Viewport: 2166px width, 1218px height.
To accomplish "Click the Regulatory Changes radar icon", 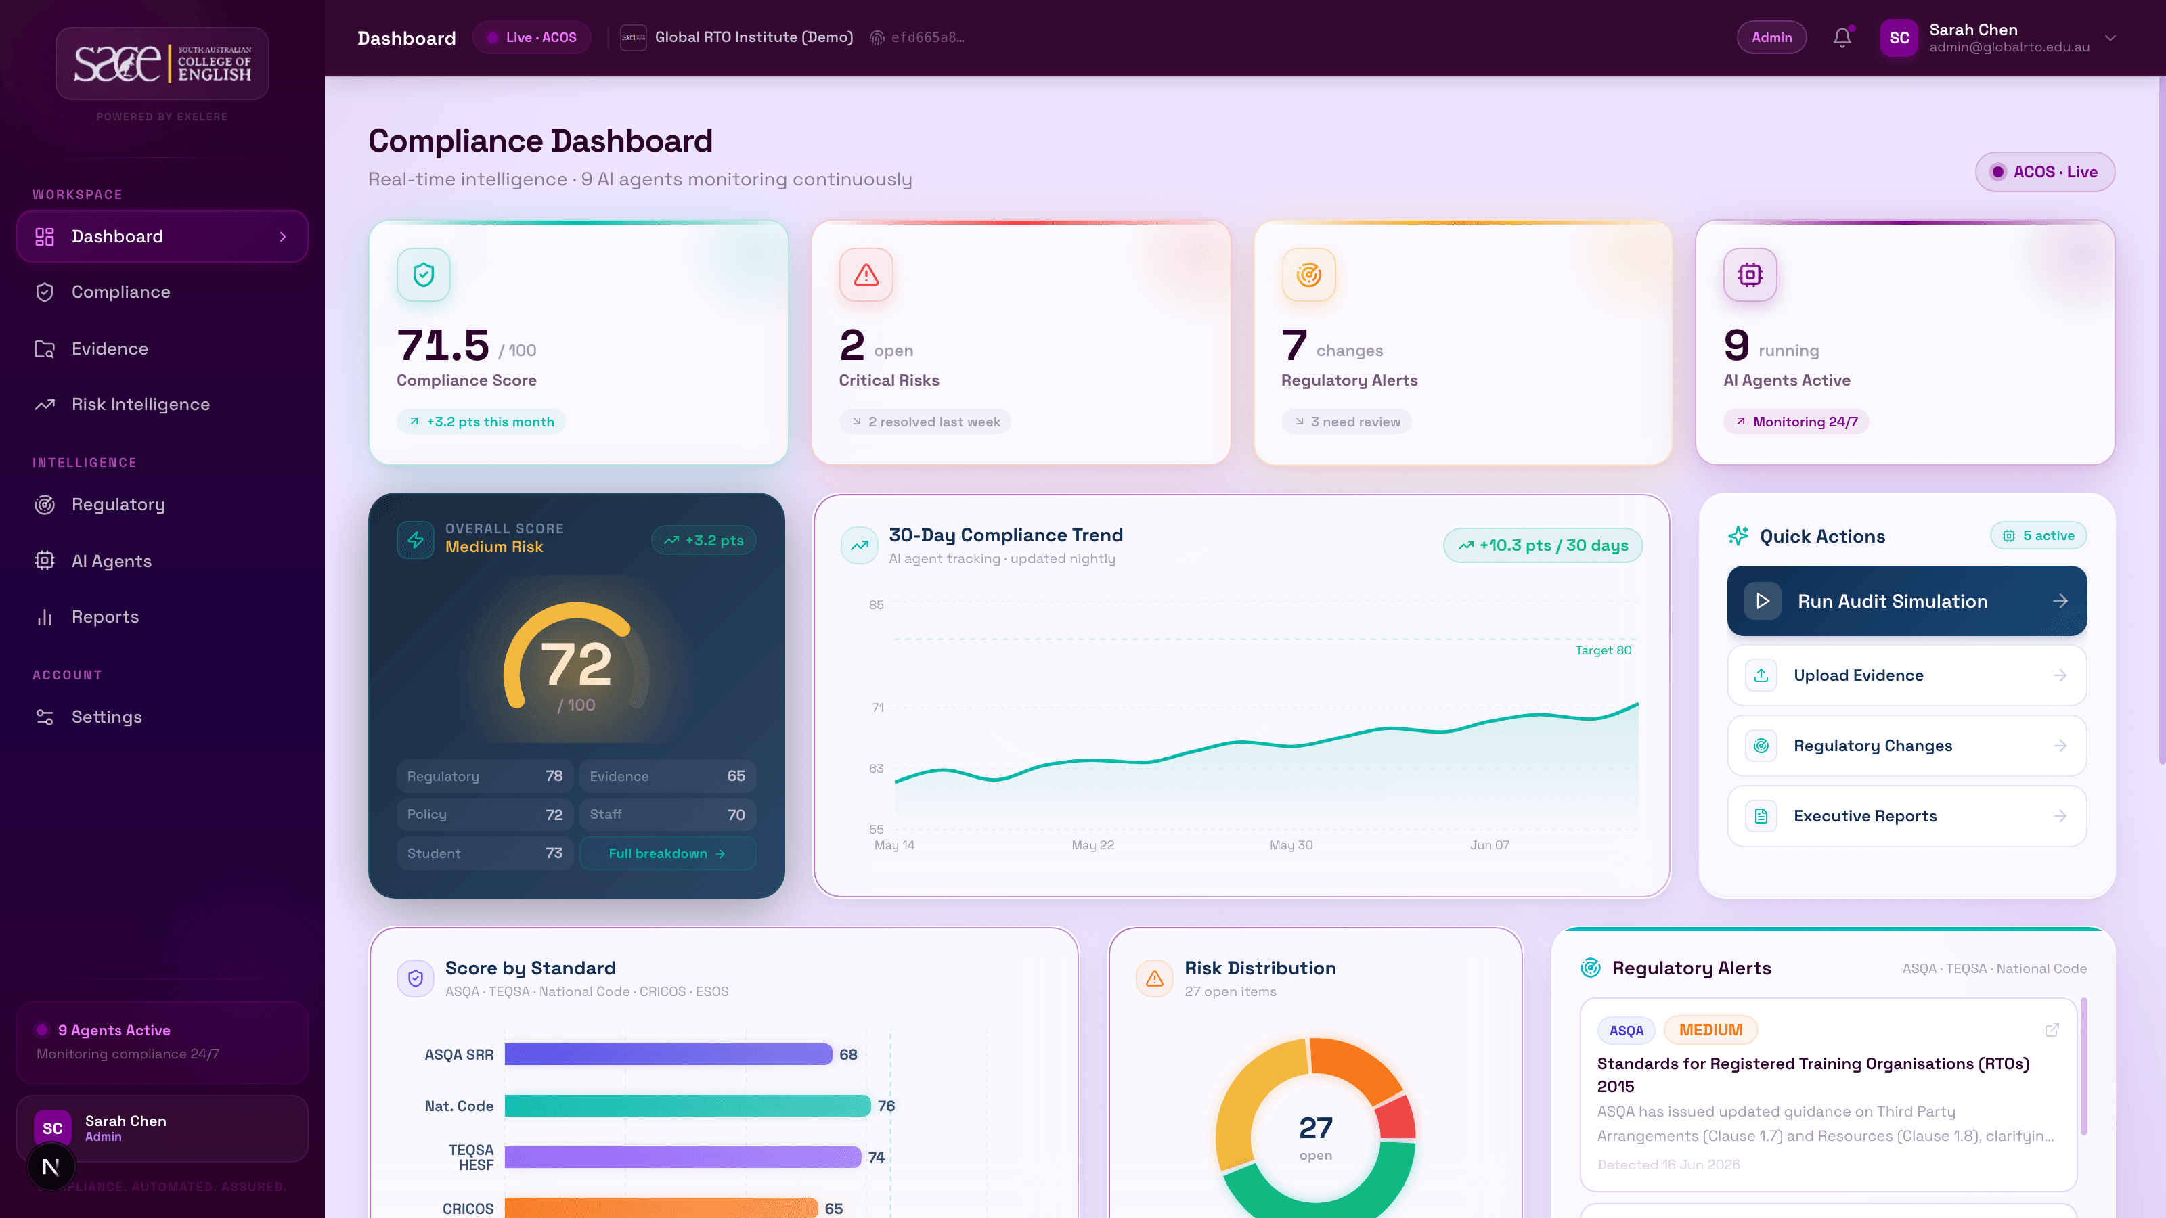I will (x=1761, y=746).
